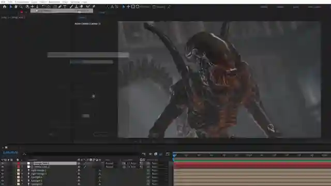Toggle the timeline frame blending switch icon
The height and width of the screenshot is (186, 331).
click(x=156, y=154)
